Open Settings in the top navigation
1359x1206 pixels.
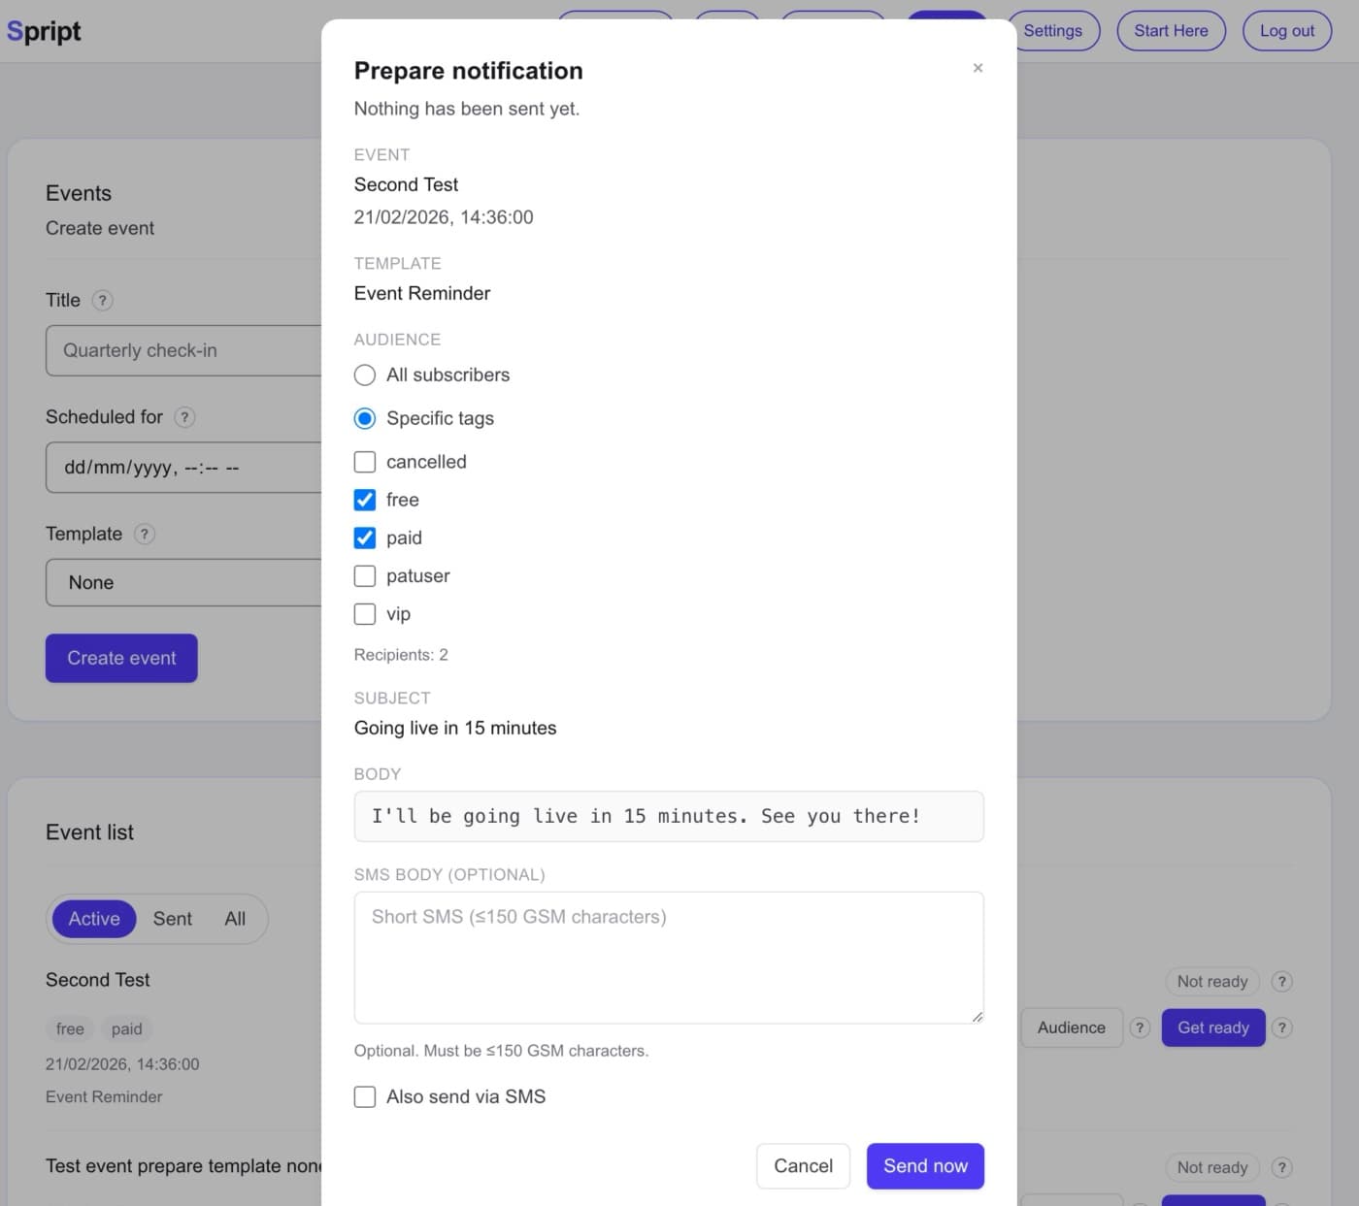(1052, 31)
